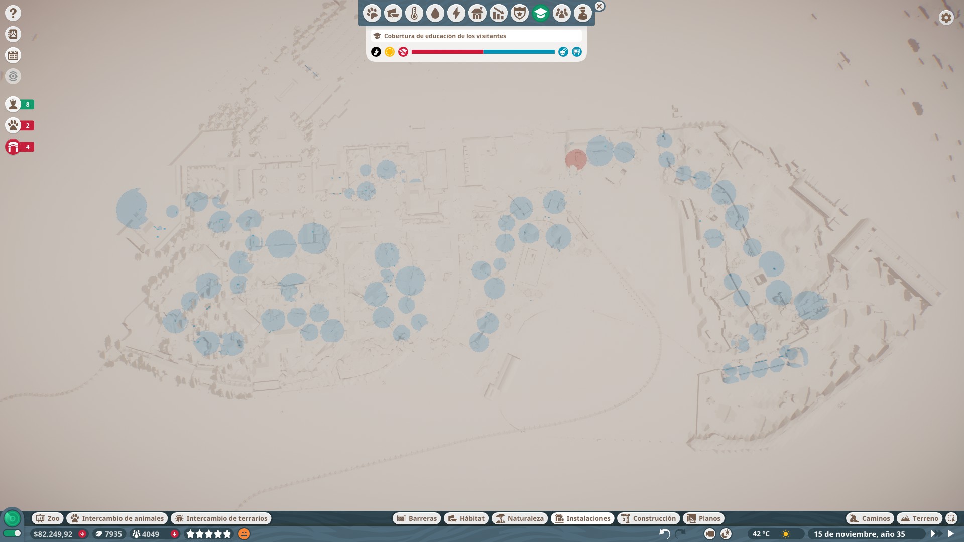Image resolution: width=964 pixels, height=542 pixels.
Task: Click the yellow dashed circle legend icon
Action: tap(390, 52)
